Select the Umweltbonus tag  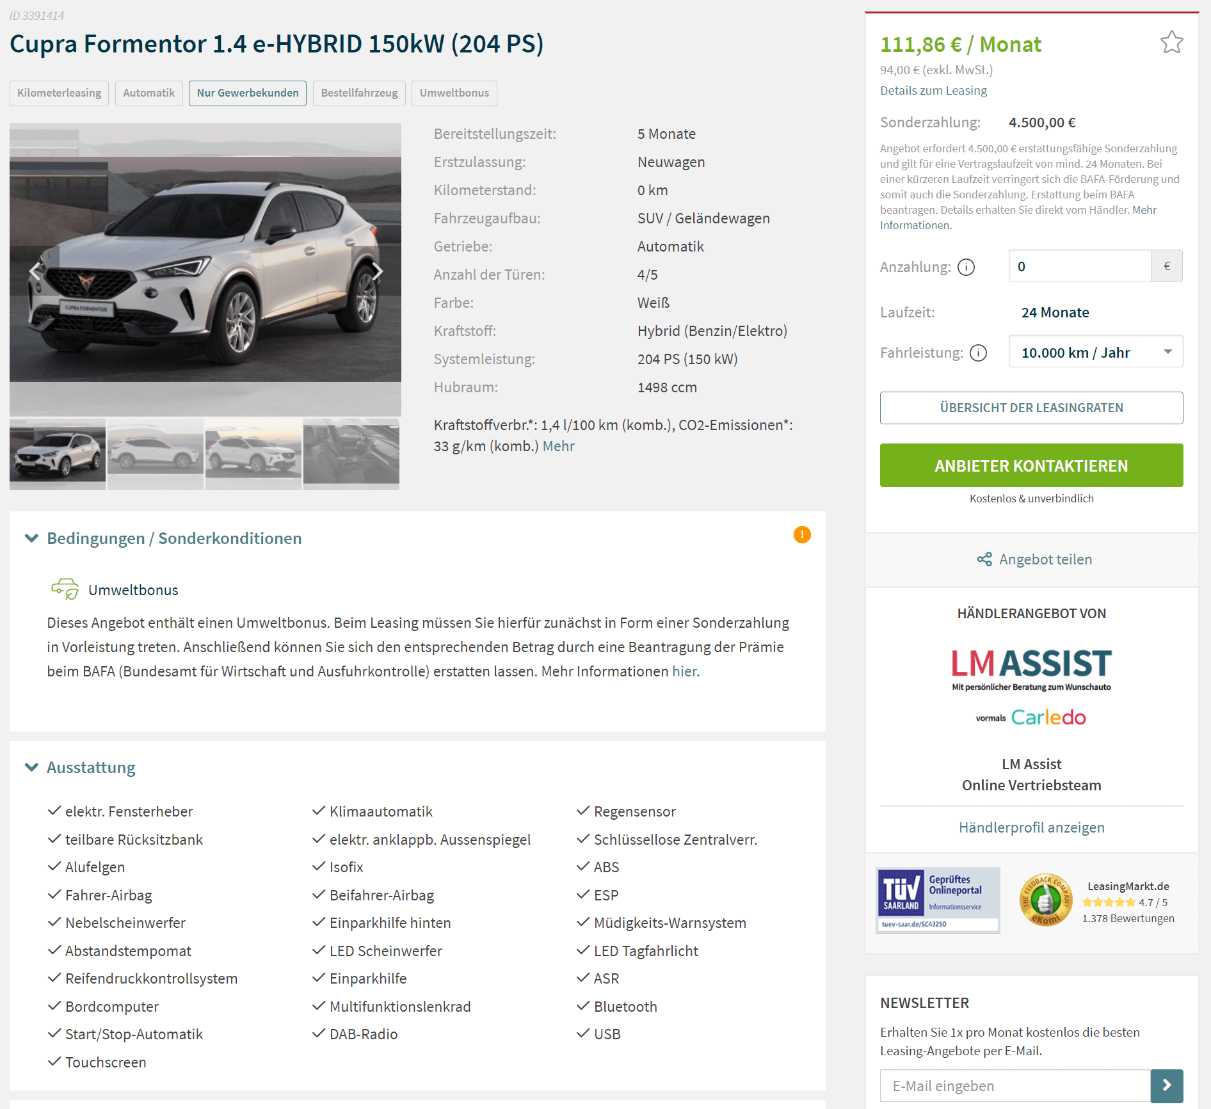pyautogui.click(x=454, y=93)
